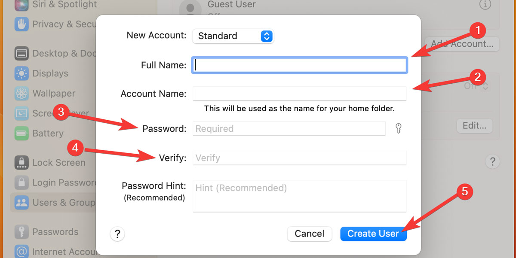Viewport: 516px width, 258px height.
Task: Open the dialog help with the question mark
Action: click(x=117, y=234)
